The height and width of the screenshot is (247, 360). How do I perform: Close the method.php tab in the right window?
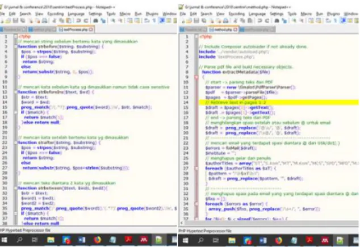(x=235, y=30)
